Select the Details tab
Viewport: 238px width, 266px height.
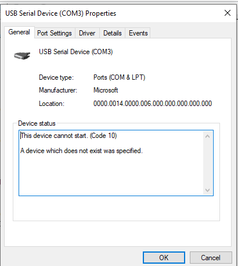[x=113, y=33]
